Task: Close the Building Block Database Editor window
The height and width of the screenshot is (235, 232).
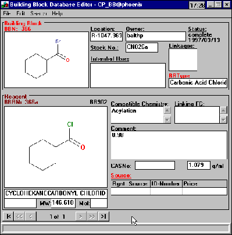Action: [x=226, y=5]
